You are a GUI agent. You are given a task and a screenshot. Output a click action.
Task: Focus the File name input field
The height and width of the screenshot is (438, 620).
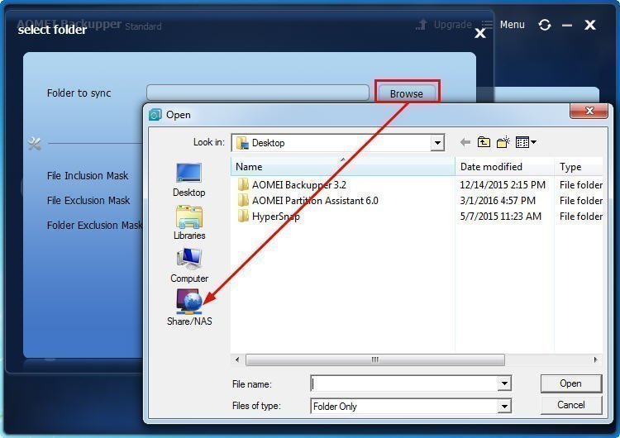coord(404,383)
